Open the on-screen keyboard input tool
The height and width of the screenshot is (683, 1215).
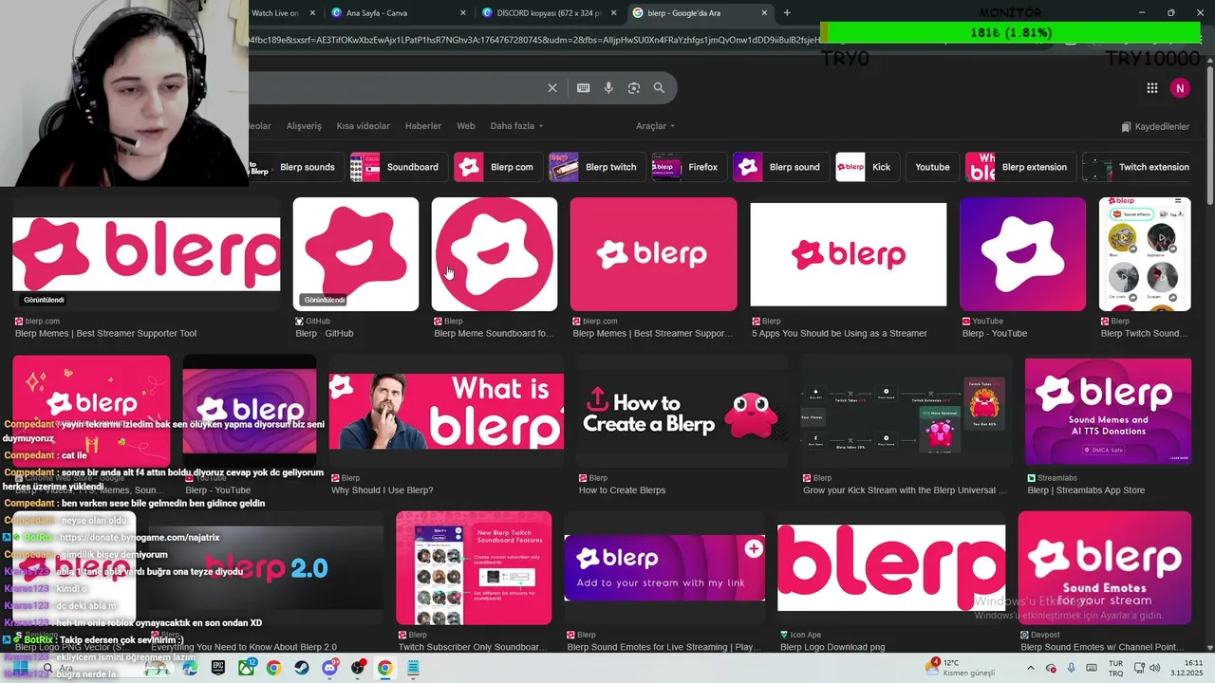(x=583, y=87)
